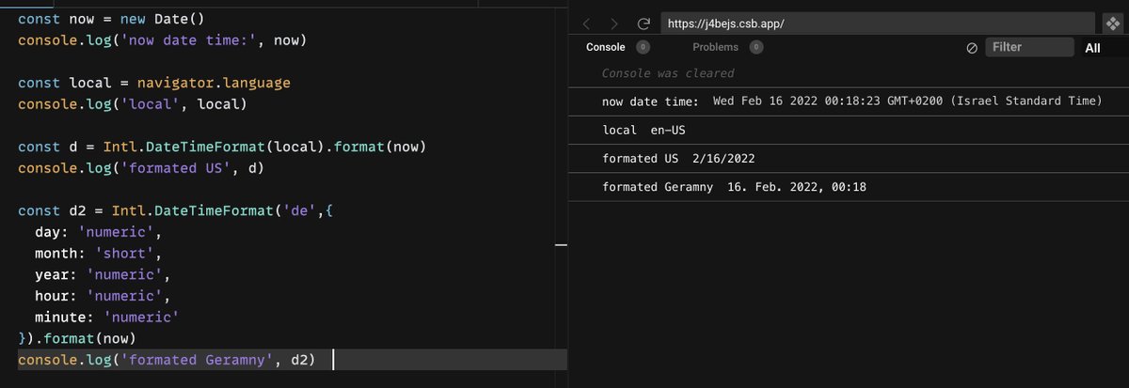Image resolution: width=1129 pixels, height=388 pixels.
Task: Go back in the preview browser
Action: coord(586,23)
